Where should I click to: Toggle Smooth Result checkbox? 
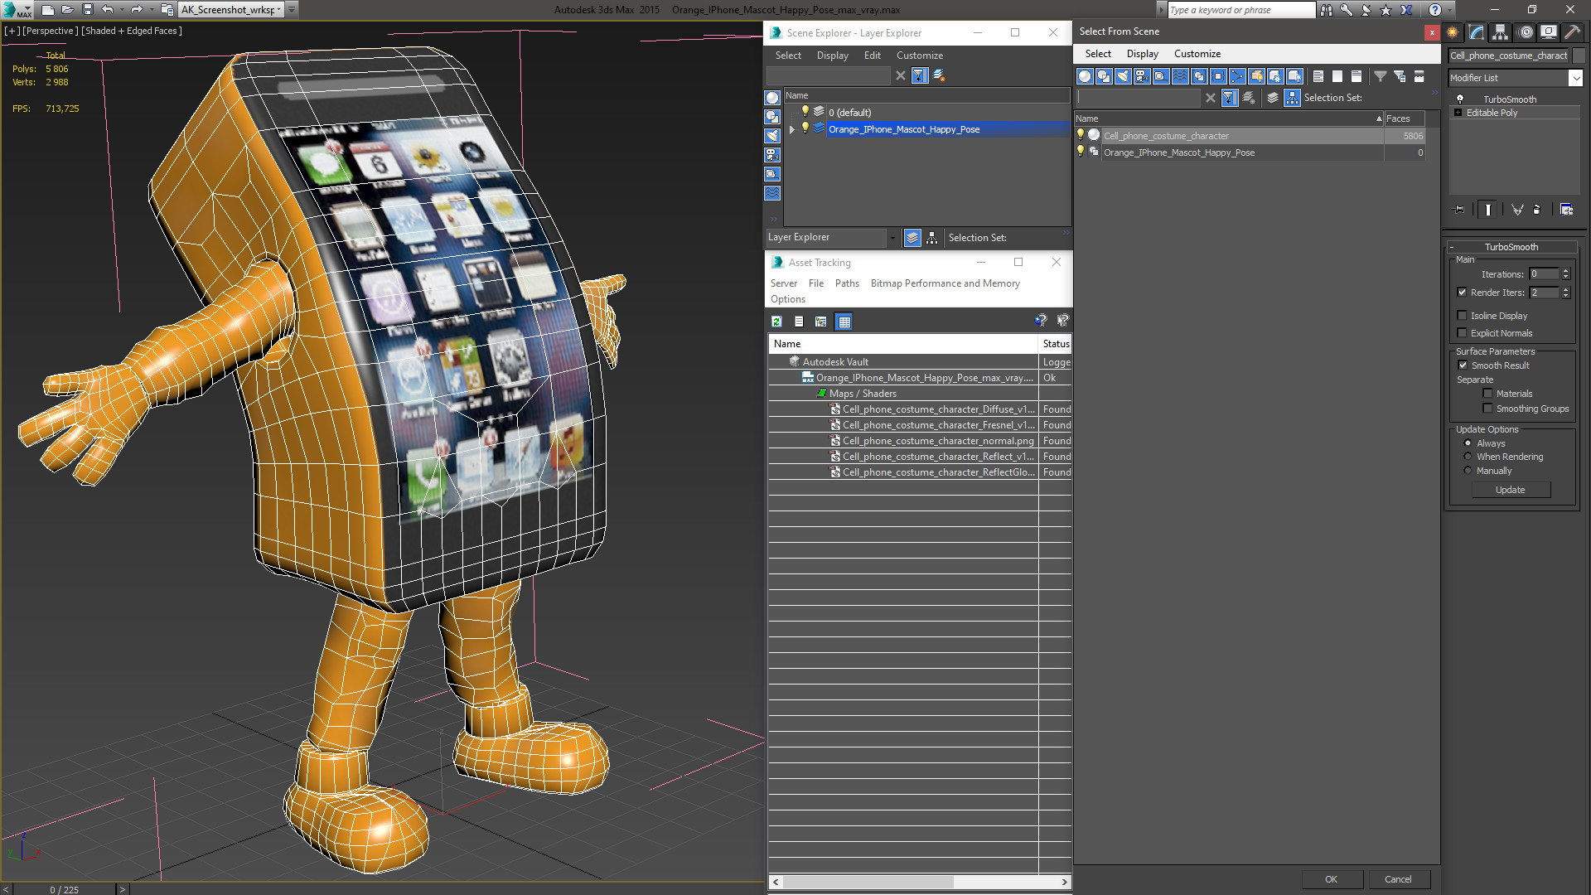pos(1463,365)
